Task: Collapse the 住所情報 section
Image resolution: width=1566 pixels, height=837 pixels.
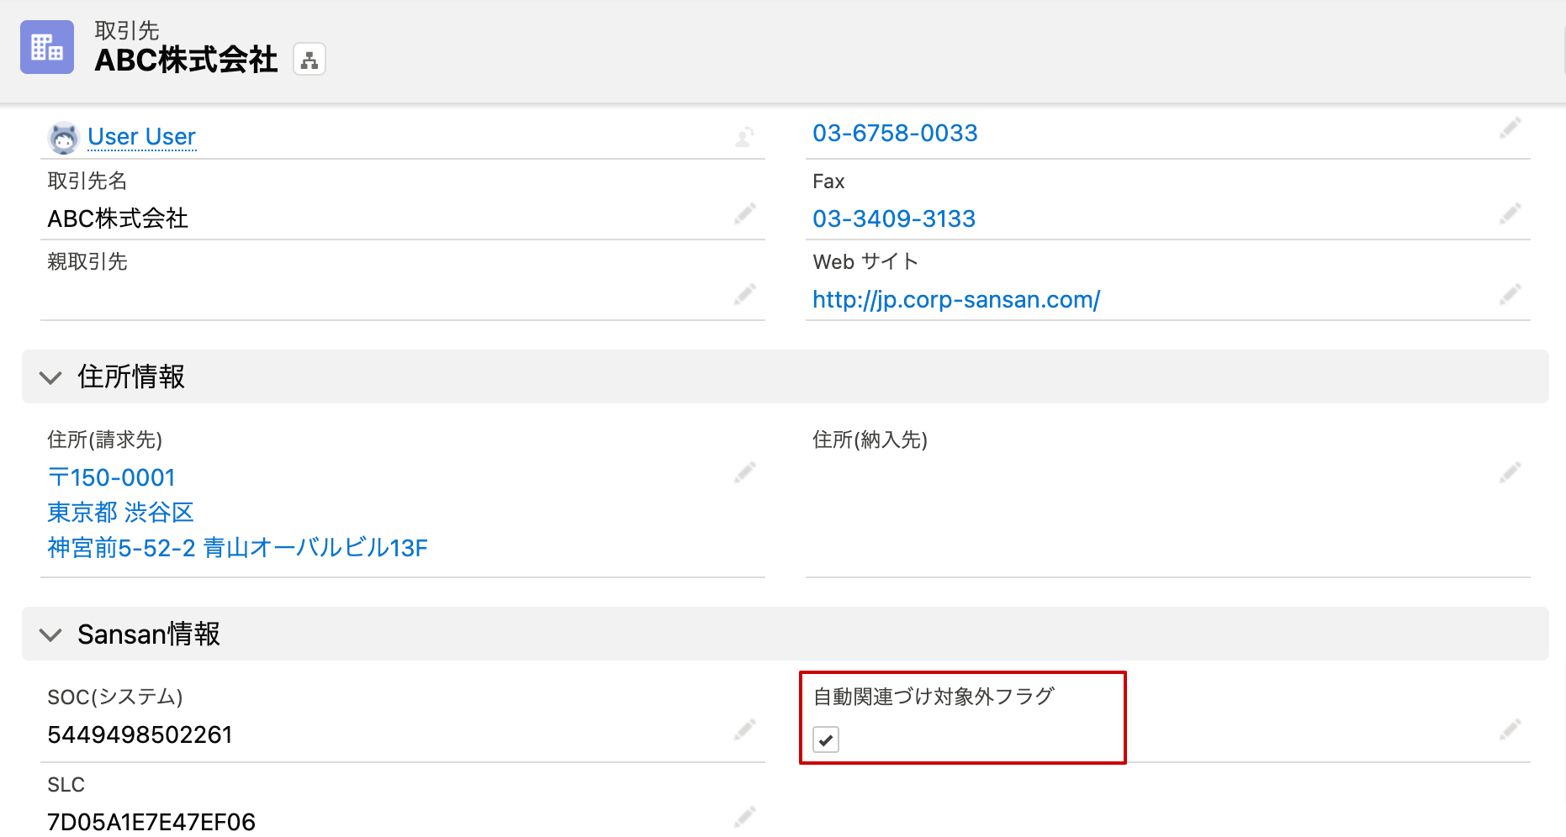Action: [x=51, y=377]
